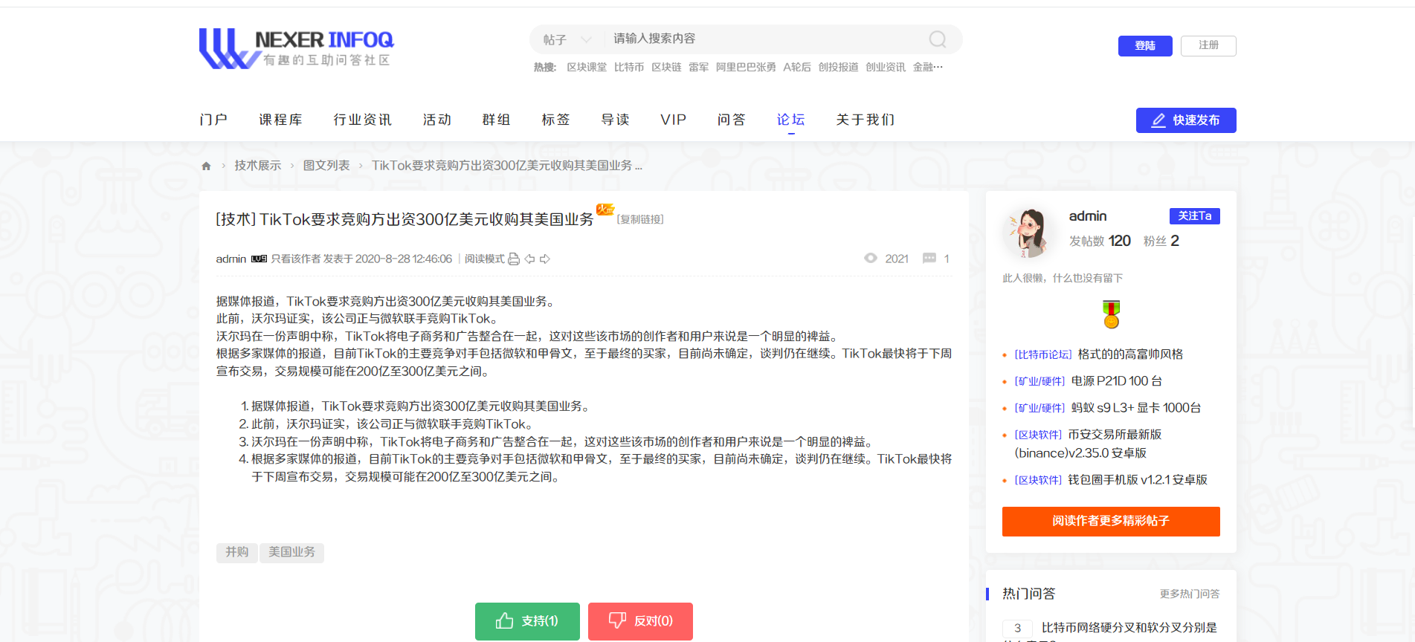Click hot search term 比特币
The width and height of the screenshot is (1415, 642).
point(629,67)
